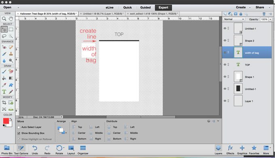Viewport: 275px width, 158px height.
Task: Hide the Shape 1 layer
Action: (225, 77)
